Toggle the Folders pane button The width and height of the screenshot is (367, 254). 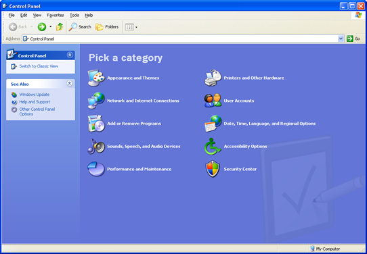click(x=107, y=27)
